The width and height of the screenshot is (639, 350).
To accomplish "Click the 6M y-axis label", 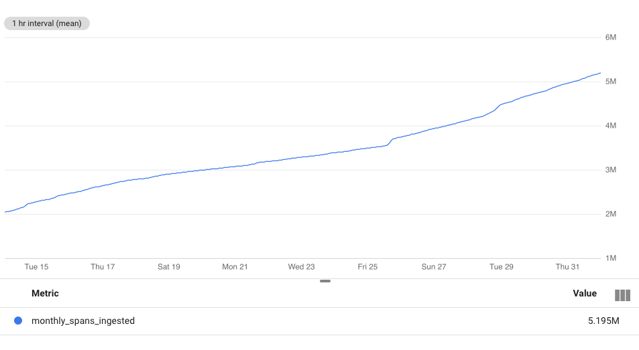I will click(x=610, y=37).
